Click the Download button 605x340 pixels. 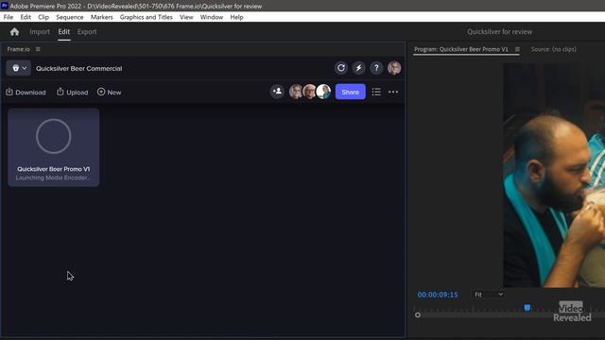click(26, 93)
